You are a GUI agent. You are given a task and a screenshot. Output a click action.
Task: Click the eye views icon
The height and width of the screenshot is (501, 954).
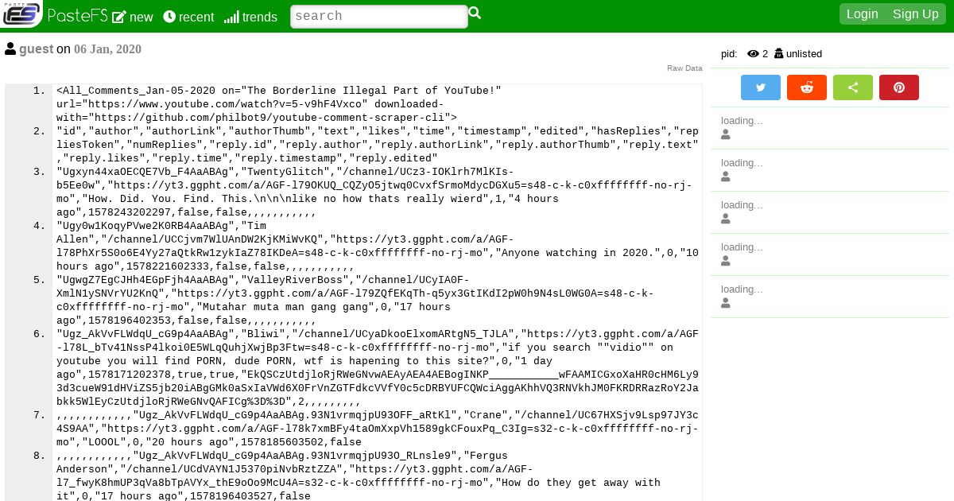pos(753,54)
